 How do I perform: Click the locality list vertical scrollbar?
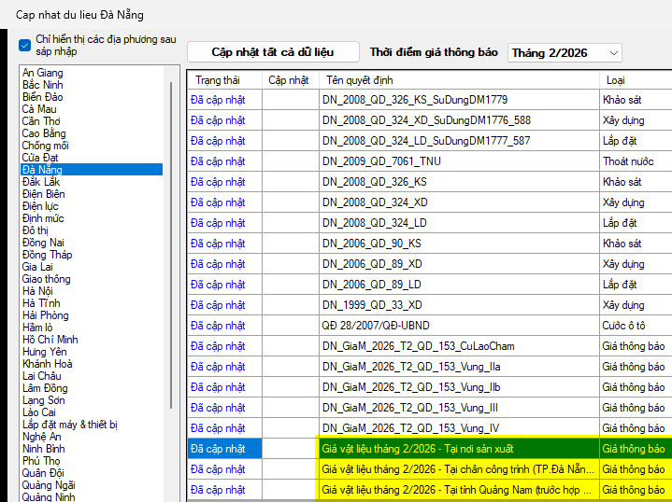(170, 243)
